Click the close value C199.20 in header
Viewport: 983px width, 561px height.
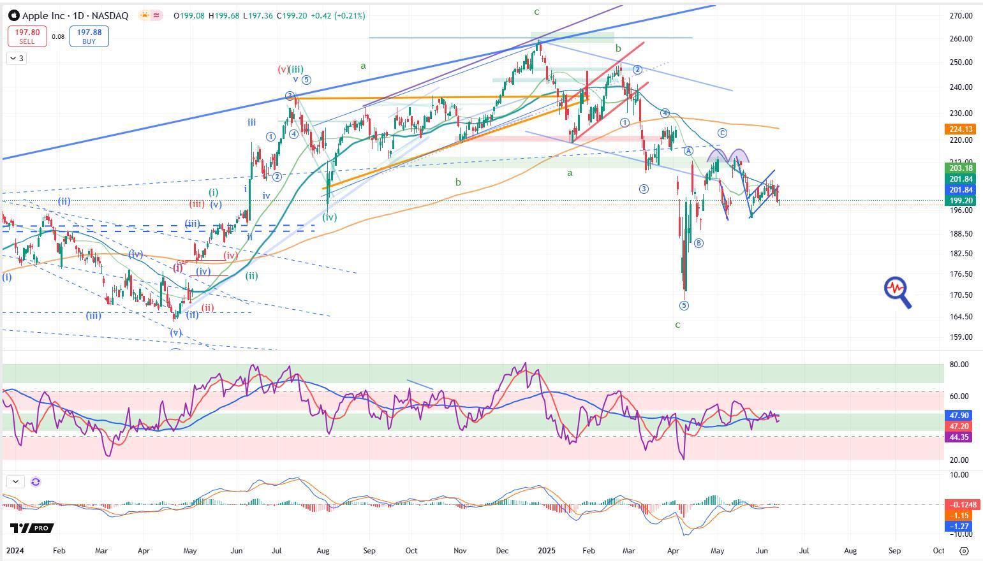(x=292, y=15)
